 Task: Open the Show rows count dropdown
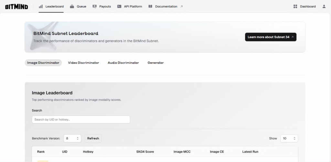coord(289,138)
